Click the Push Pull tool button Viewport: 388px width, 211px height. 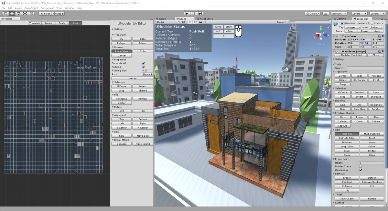[x=347, y=134]
